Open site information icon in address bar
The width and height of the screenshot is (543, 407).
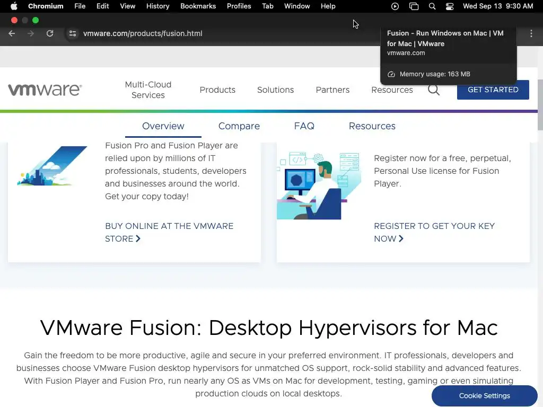73,33
